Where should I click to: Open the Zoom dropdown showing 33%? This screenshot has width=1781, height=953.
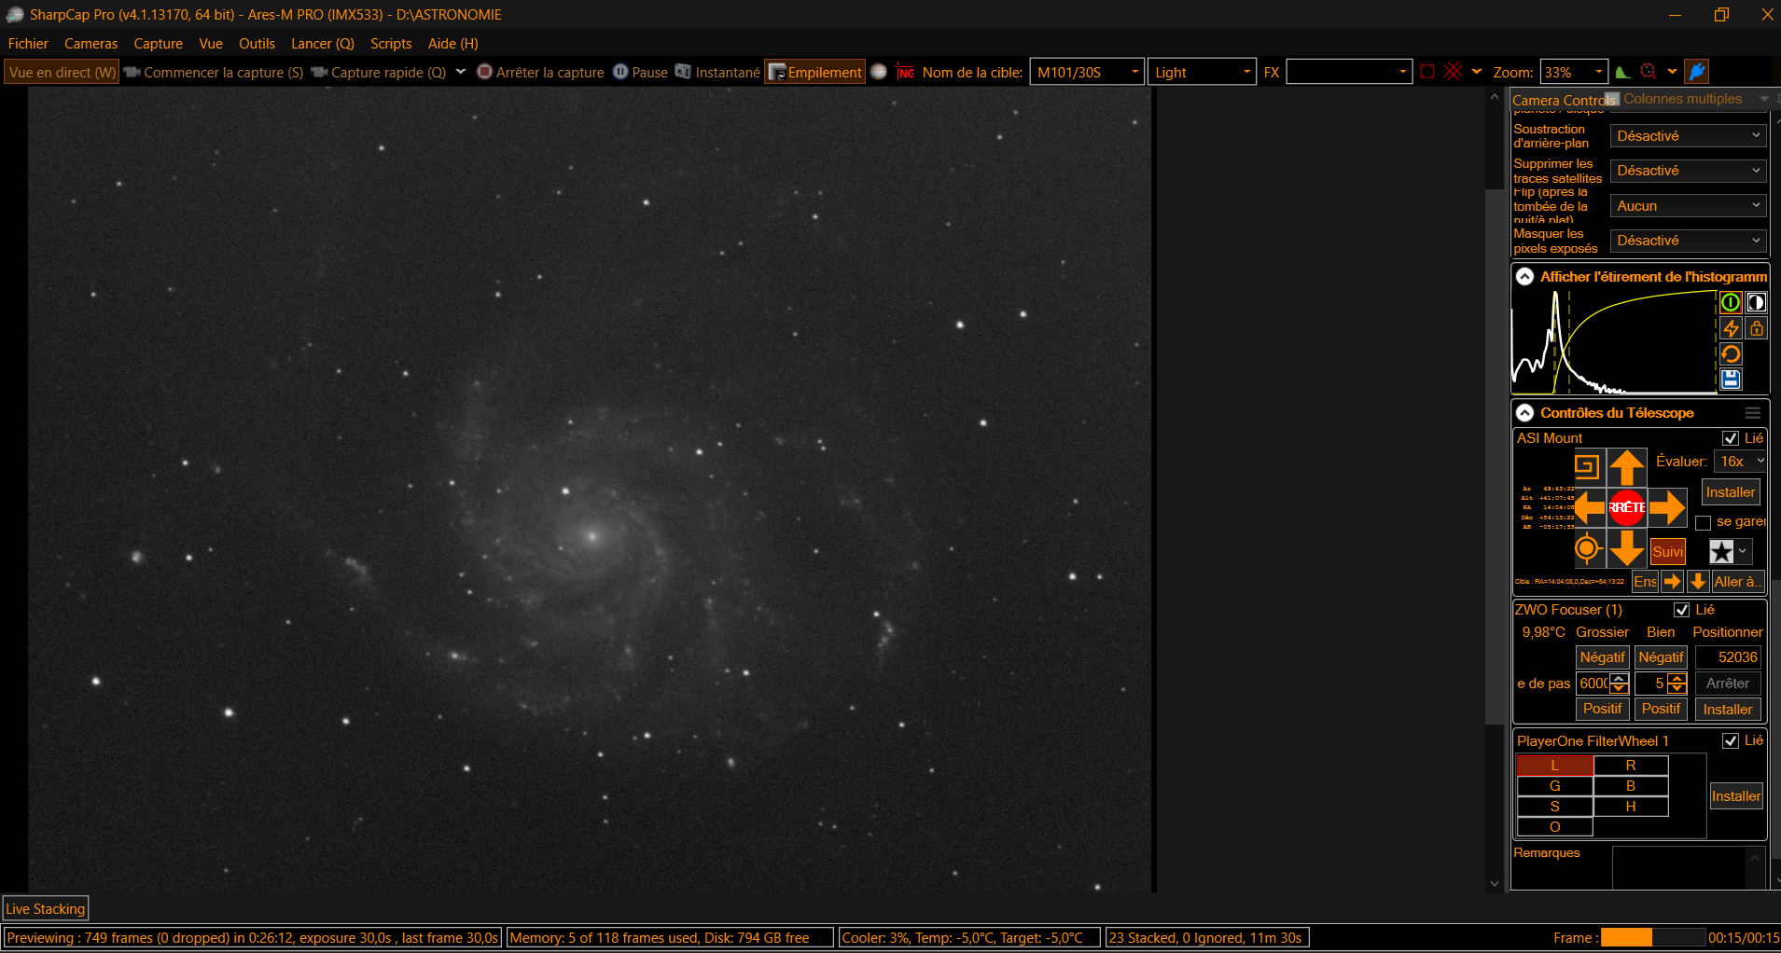(x=1574, y=72)
